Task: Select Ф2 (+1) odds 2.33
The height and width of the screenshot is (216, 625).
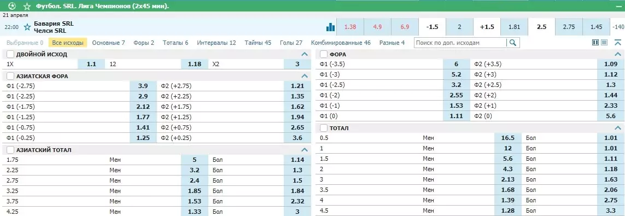Action: (611, 106)
